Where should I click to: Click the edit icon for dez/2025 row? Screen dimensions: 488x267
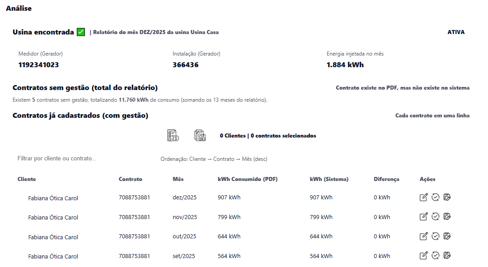point(423,197)
